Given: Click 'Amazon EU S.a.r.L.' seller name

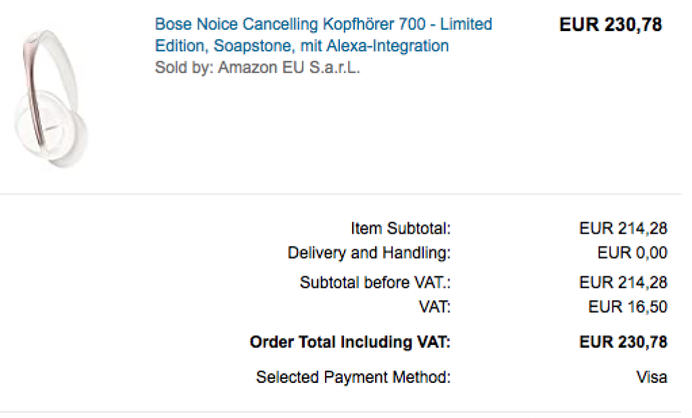Looking at the screenshot, I should coord(289,68).
